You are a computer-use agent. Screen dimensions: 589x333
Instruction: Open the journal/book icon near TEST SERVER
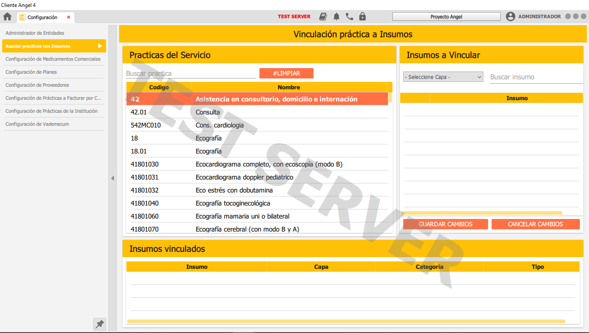pos(323,16)
